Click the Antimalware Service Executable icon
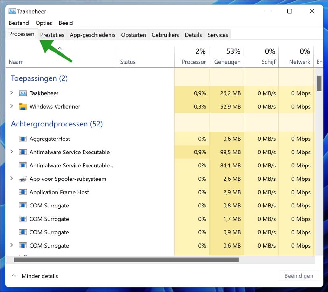 coord(23,152)
